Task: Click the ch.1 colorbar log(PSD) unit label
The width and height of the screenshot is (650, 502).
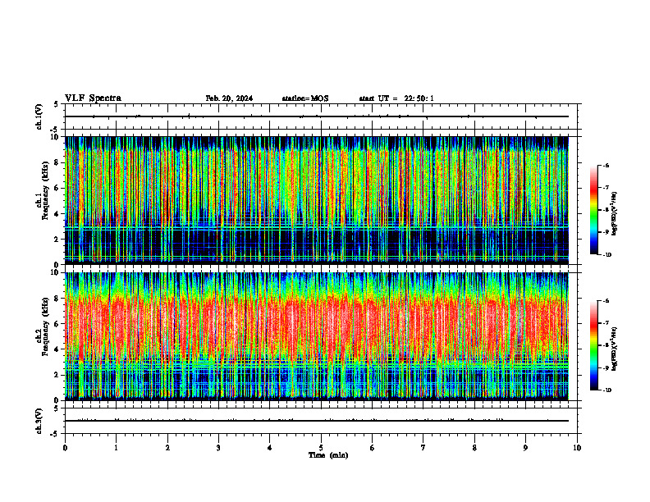Action: coord(615,213)
